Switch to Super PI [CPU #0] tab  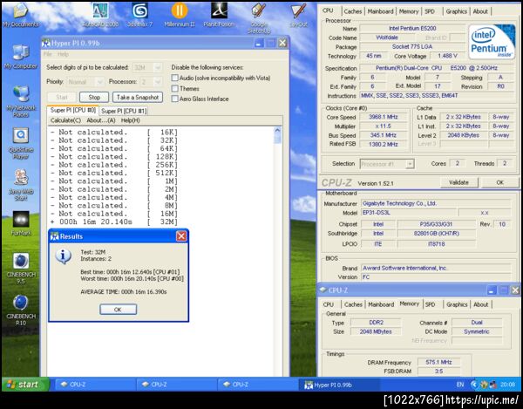(x=72, y=110)
